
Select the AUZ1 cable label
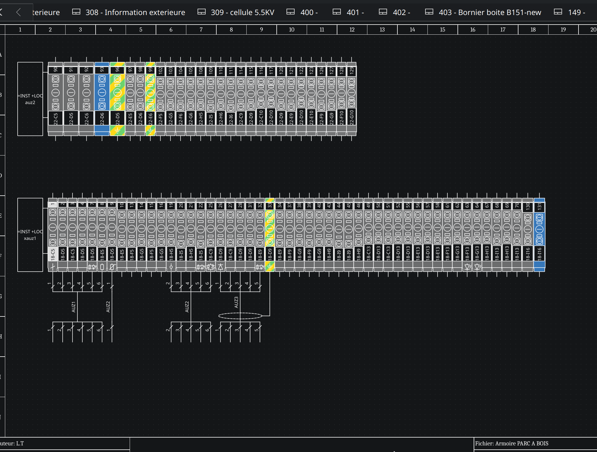(73, 307)
